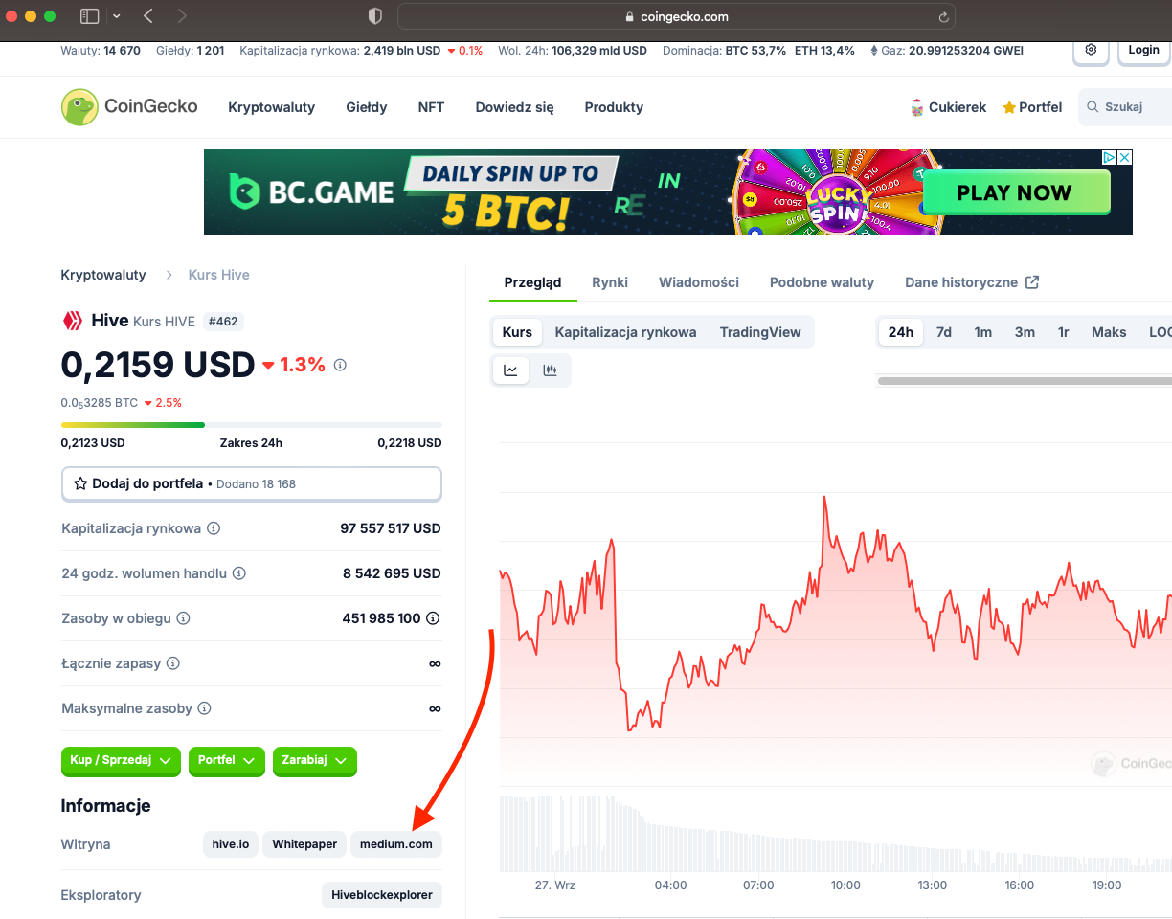Open the Portfel star portfolio link
1172x919 pixels.
click(1032, 107)
